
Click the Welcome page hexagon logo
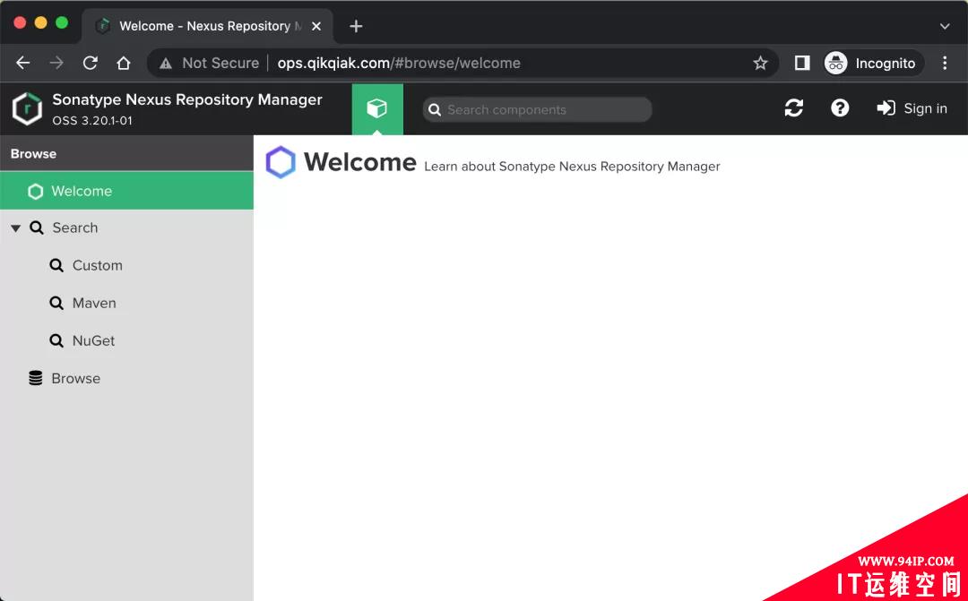click(281, 162)
